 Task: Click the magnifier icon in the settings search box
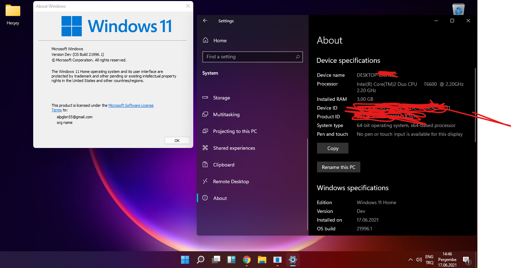(x=298, y=57)
